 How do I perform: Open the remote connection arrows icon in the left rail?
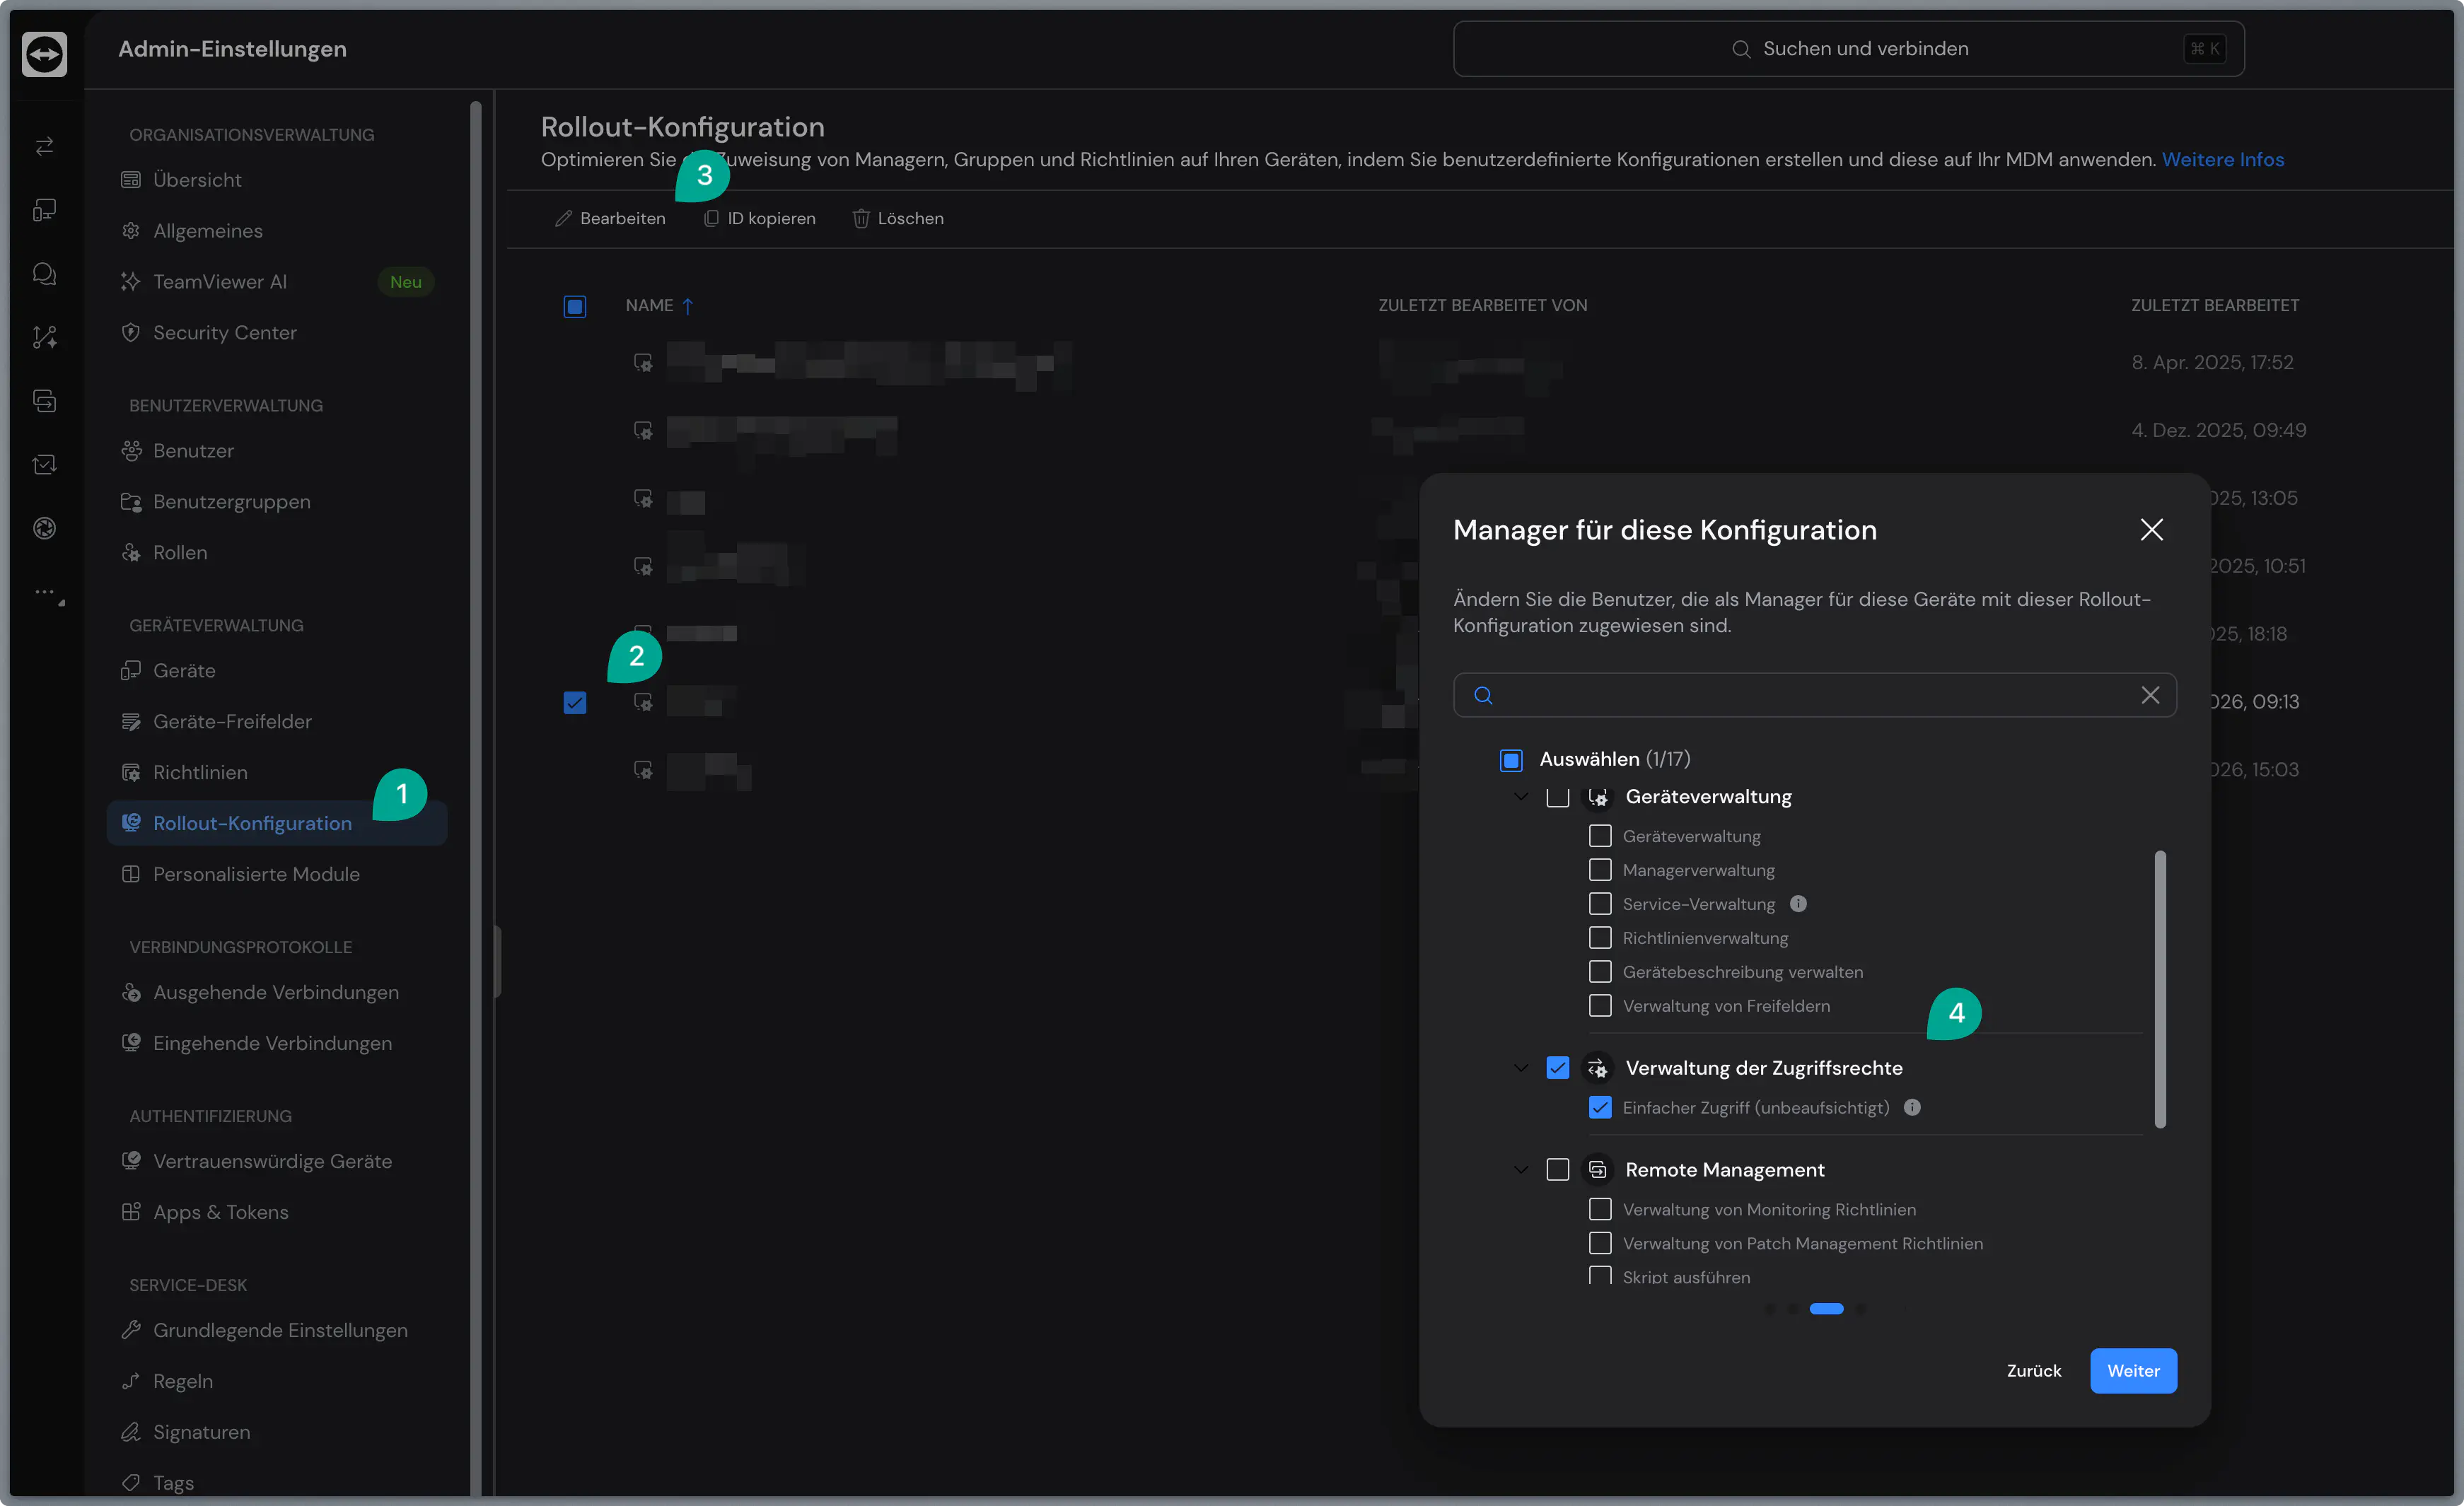(44, 146)
